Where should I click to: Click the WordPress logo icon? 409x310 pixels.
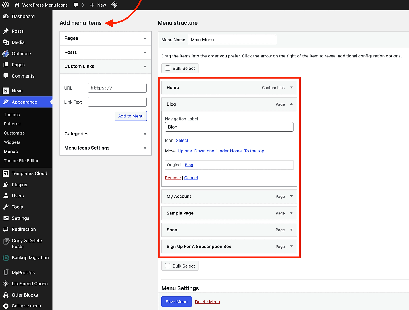coord(6,5)
